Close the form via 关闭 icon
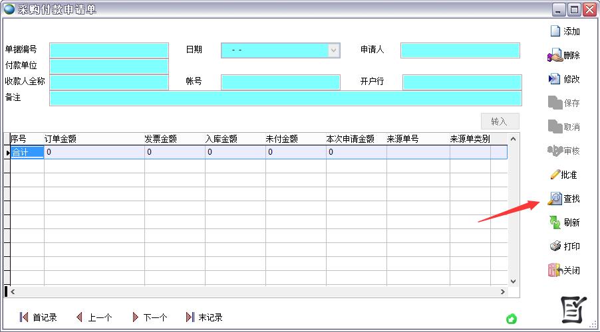 [x=555, y=270]
